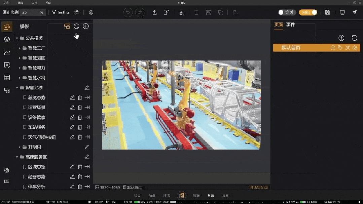Edit the 运营场景 template
This screenshot has width=363, height=204.
pyautogui.click(x=72, y=108)
